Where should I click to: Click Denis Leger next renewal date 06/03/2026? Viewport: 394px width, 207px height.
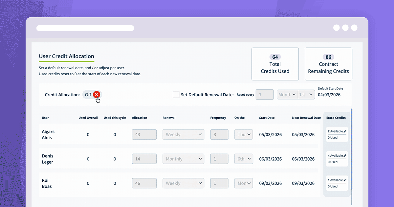coord(303,159)
